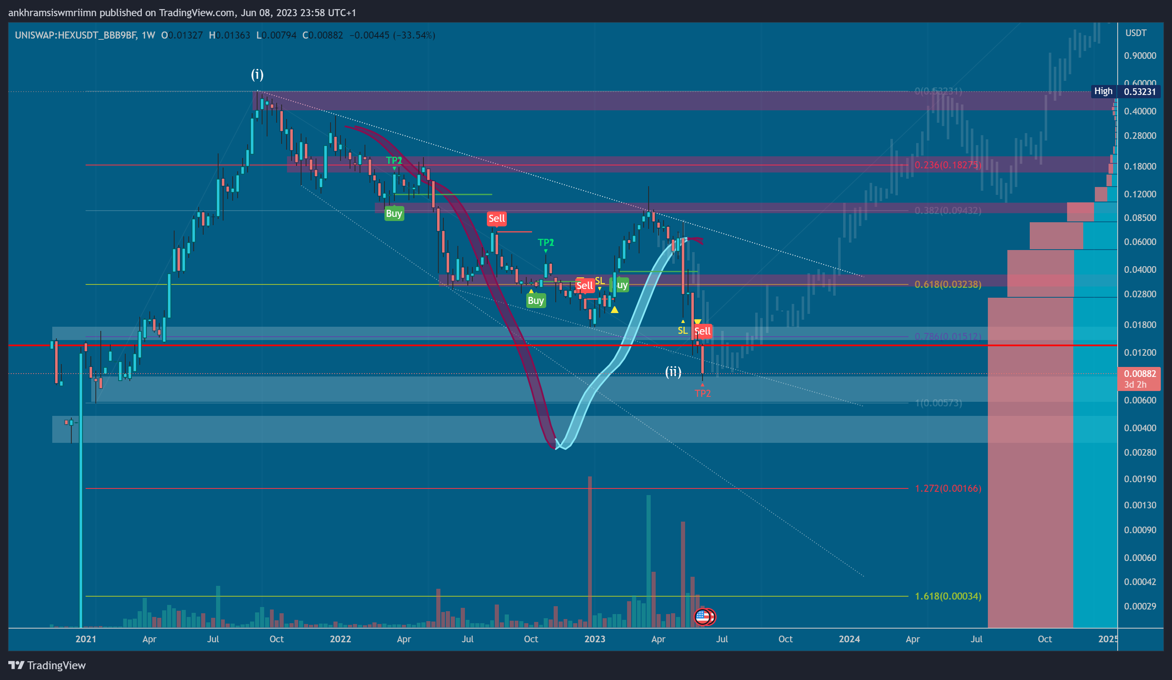
Task: Click the 0.08500 price axis label
Action: 1140,218
